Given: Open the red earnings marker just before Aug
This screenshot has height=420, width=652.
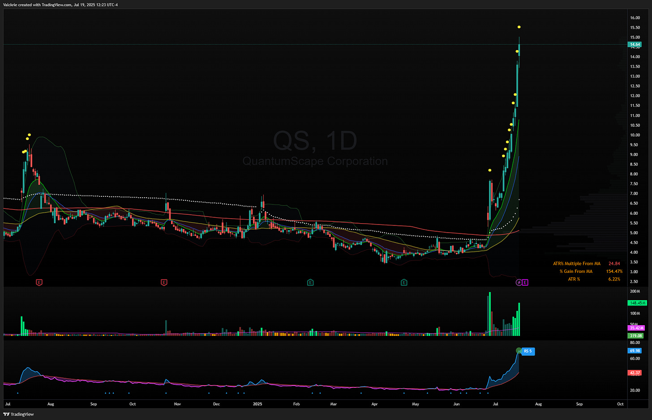Looking at the screenshot, I should click(x=39, y=282).
